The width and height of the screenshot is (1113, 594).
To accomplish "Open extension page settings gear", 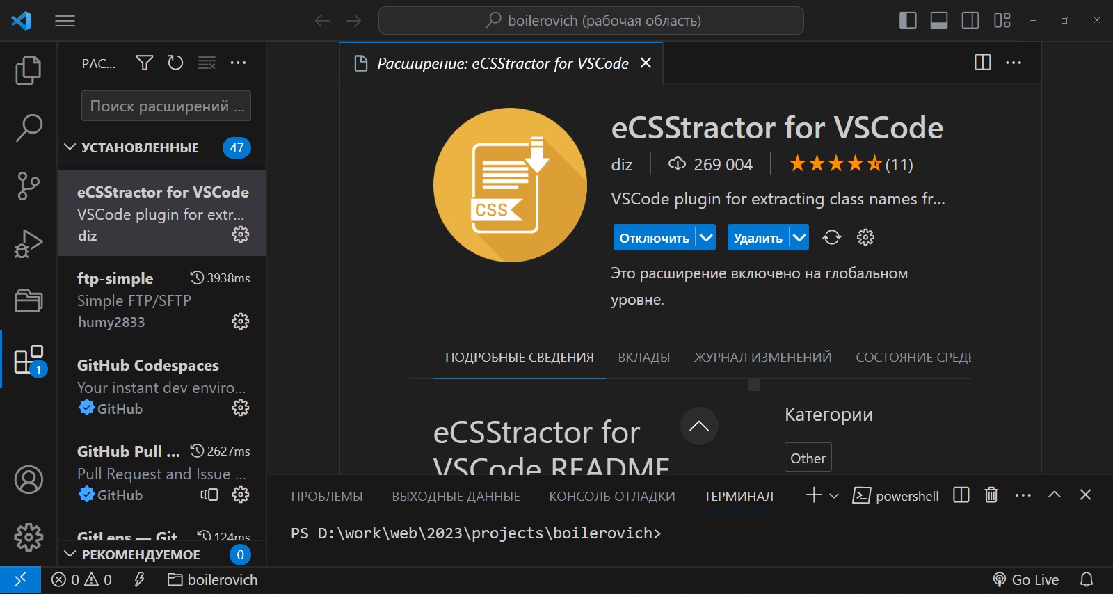I will coord(865,238).
